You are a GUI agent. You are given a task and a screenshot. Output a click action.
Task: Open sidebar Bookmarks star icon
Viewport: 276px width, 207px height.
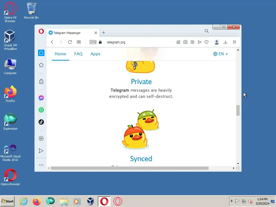point(41,65)
